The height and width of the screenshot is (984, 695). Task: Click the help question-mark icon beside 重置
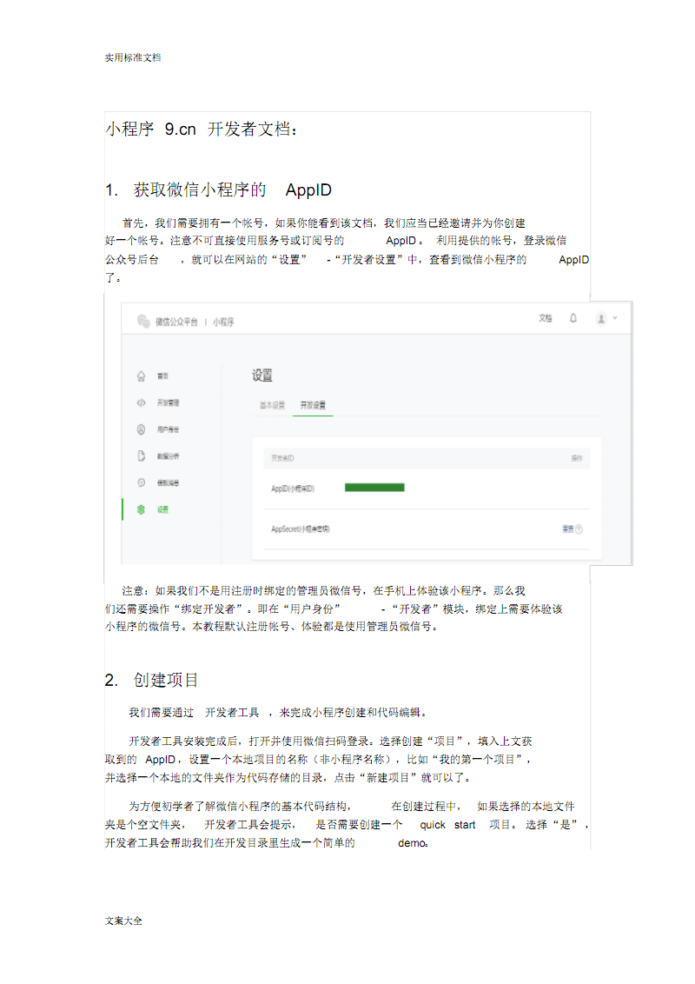click(579, 529)
